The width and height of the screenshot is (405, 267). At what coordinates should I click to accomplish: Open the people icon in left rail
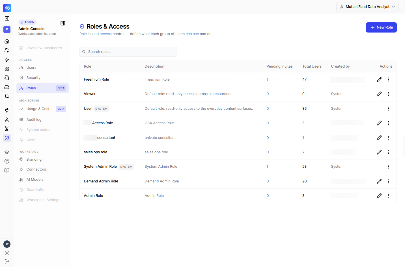(x=7, y=50)
